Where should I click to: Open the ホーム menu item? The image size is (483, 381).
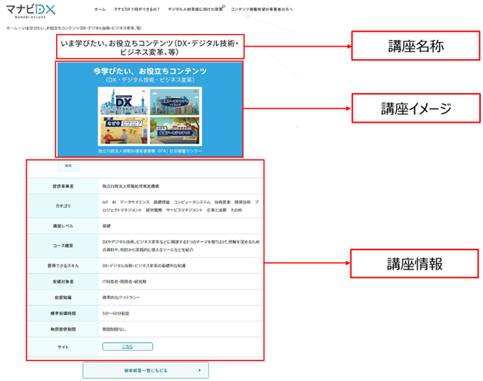pyautogui.click(x=100, y=9)
